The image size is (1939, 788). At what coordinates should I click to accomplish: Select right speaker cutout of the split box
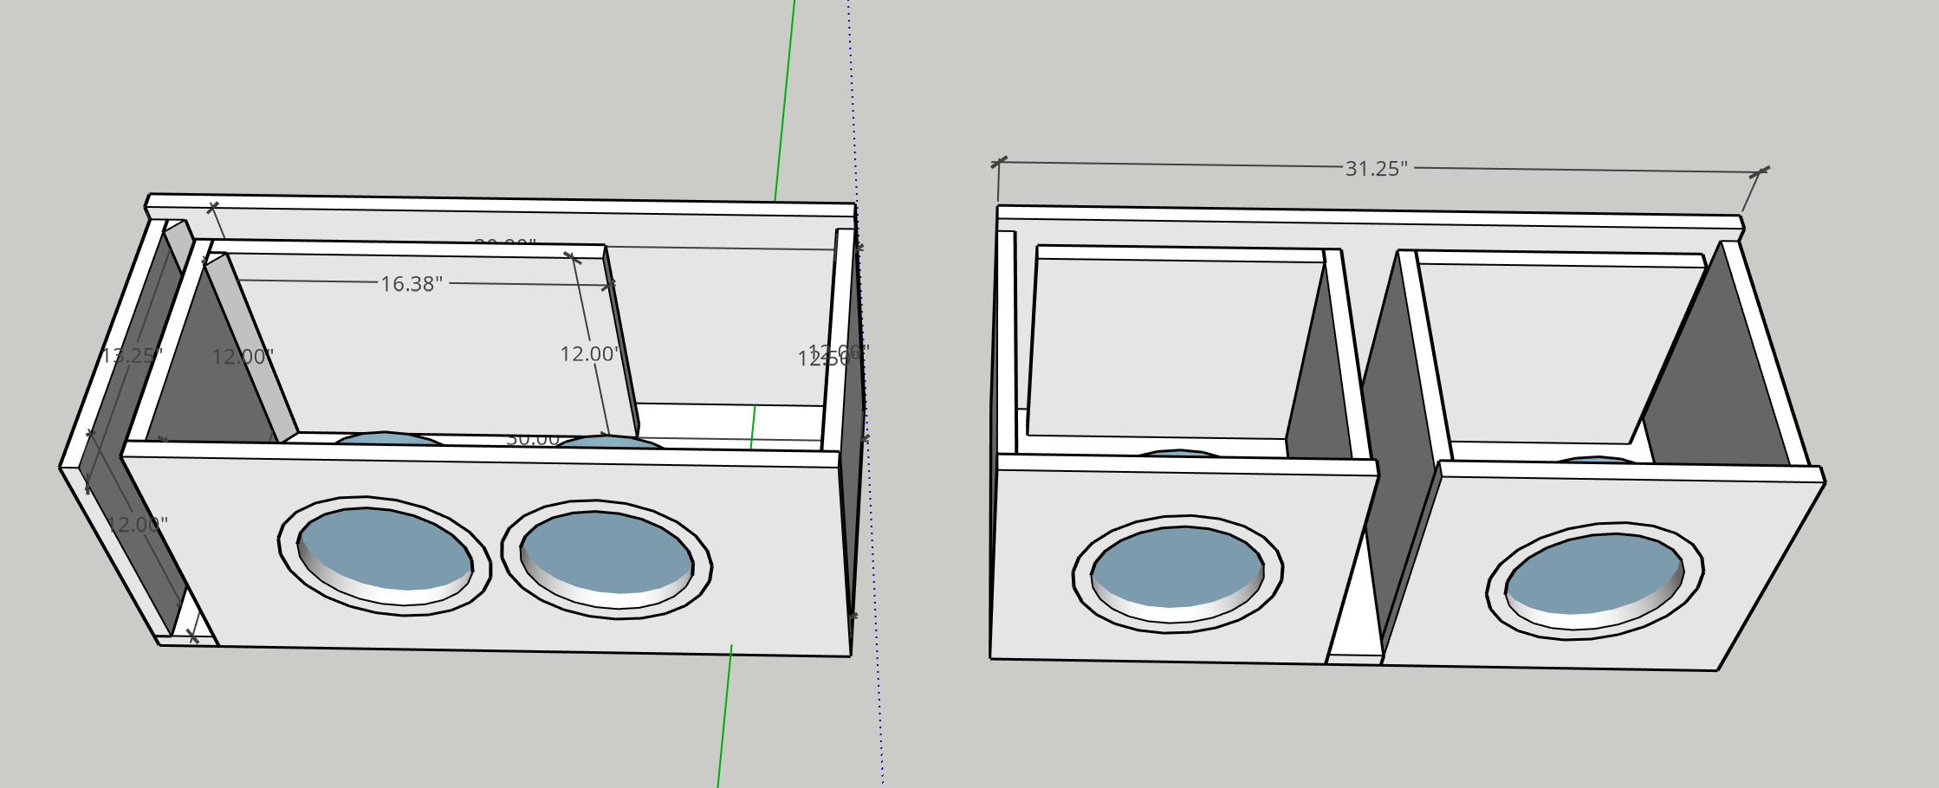click(x=1595, y=581)
